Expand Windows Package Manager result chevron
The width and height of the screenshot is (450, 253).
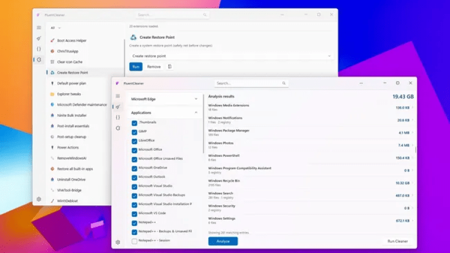(x=412, y=133)
